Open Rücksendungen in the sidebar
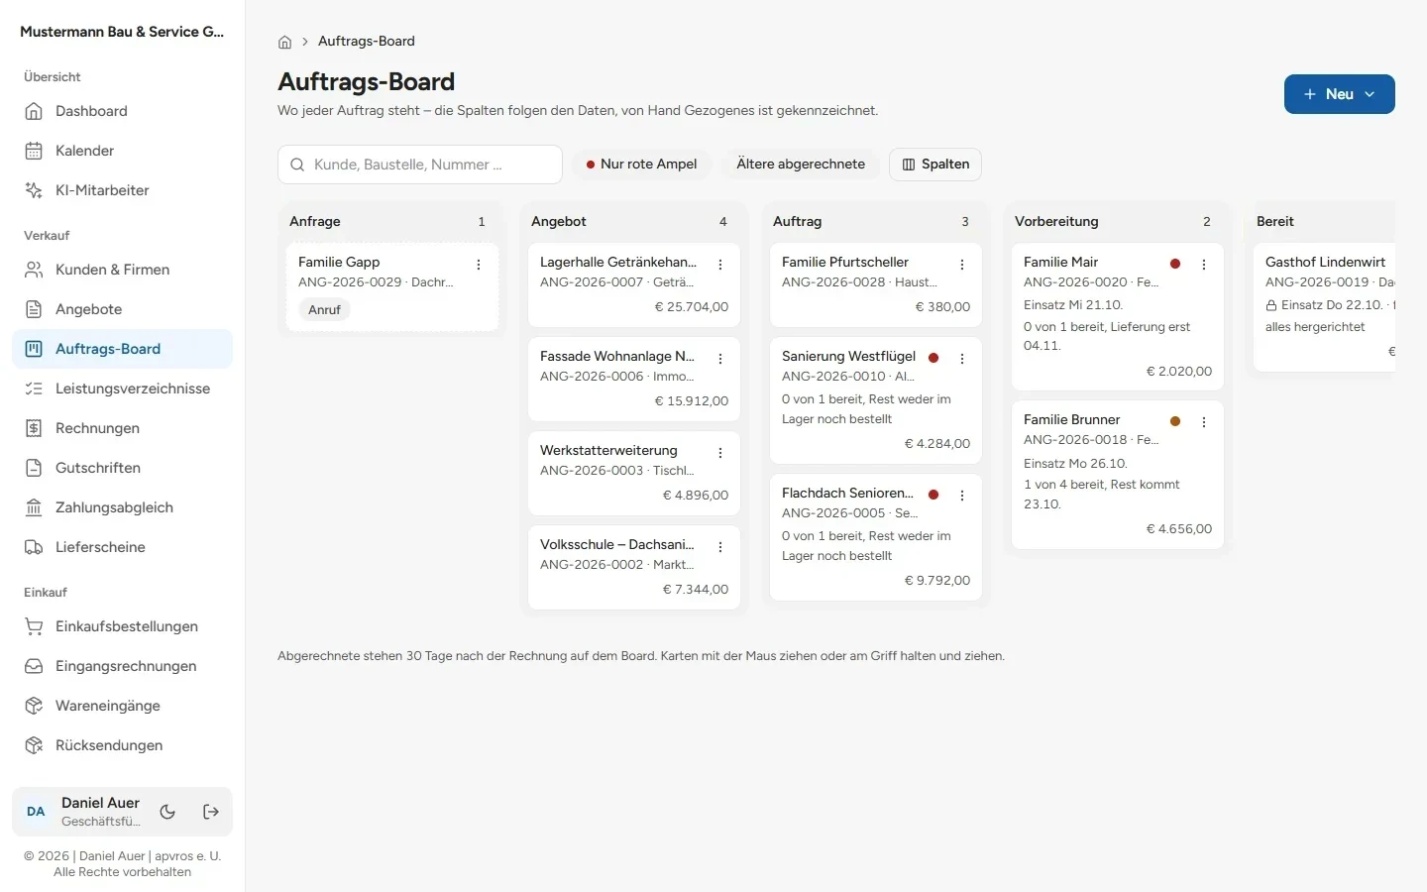 click(123, 745)
